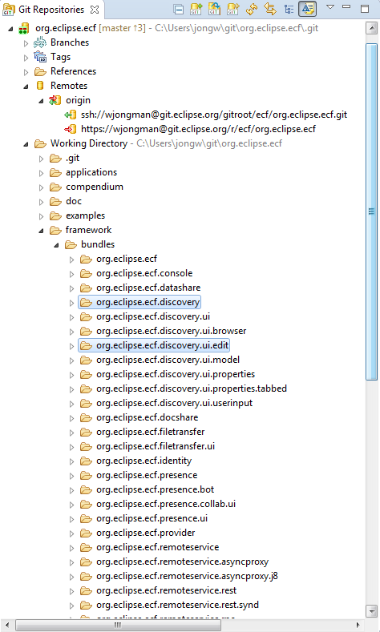Select org.eclipse.ecf.presence.bot folder
380x632 pixels.
pyautogui.click(x=155, y=489)
